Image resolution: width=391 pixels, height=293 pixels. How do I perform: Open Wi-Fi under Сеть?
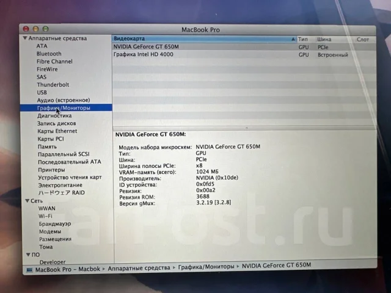pos(45,216)
